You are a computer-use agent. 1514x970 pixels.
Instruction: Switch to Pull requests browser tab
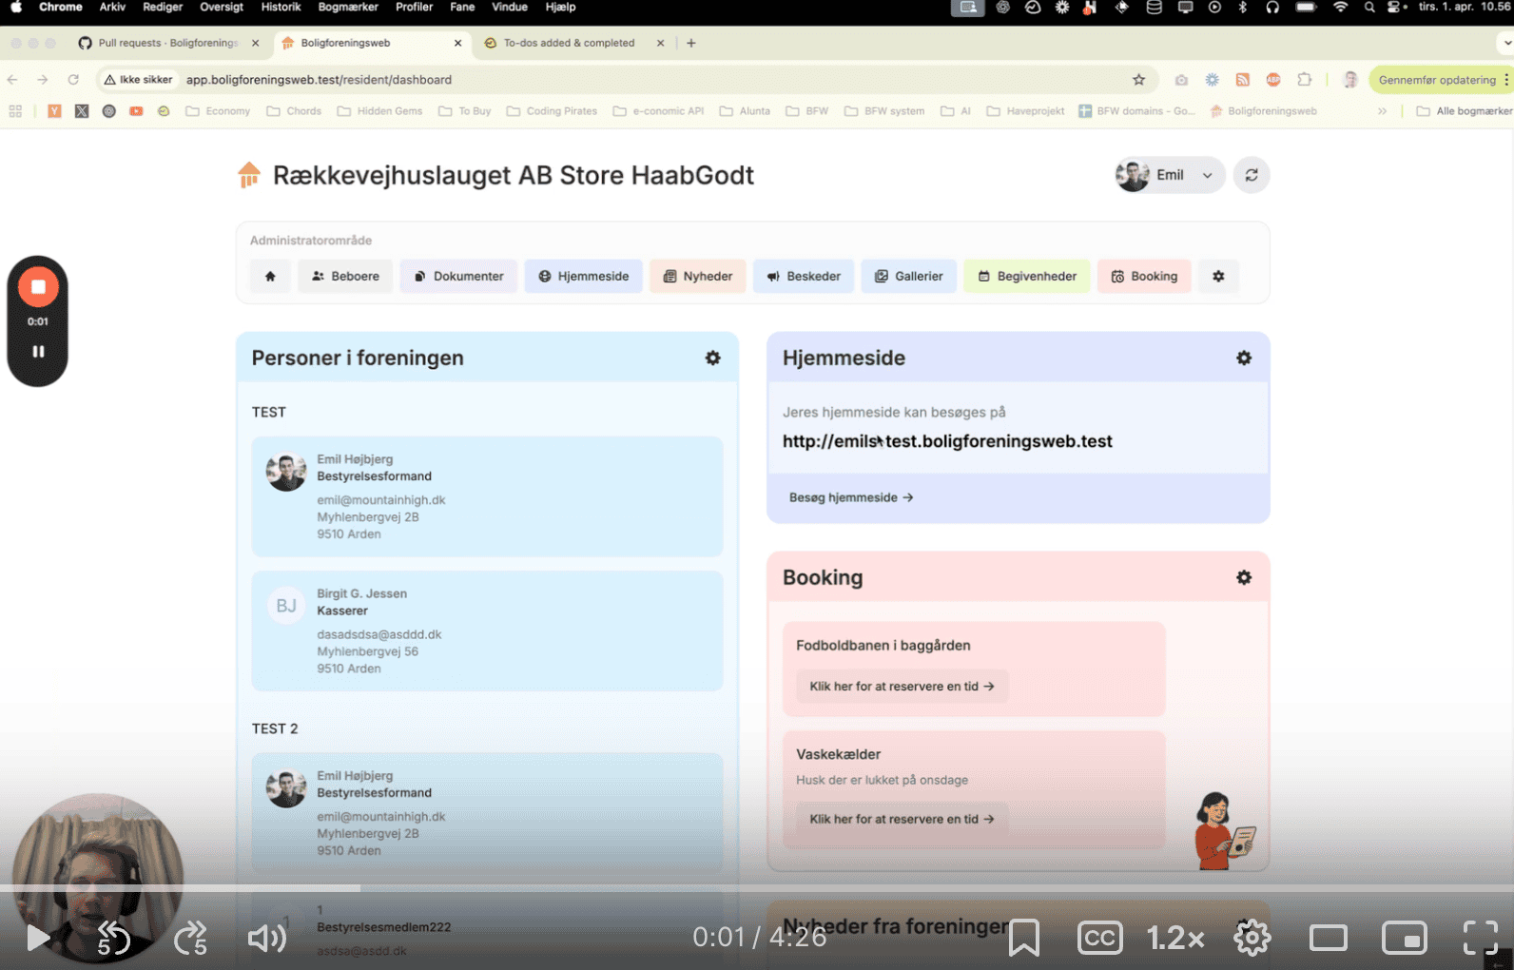[x=166, y=43]
